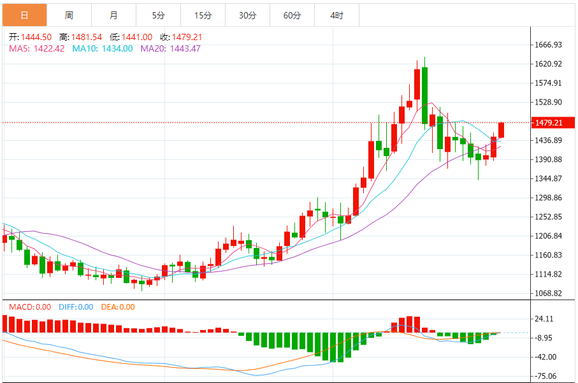Click the 1344.87 price axis label
The height and width of the screenshot is (383, 578).
click(x=549, y=179)
